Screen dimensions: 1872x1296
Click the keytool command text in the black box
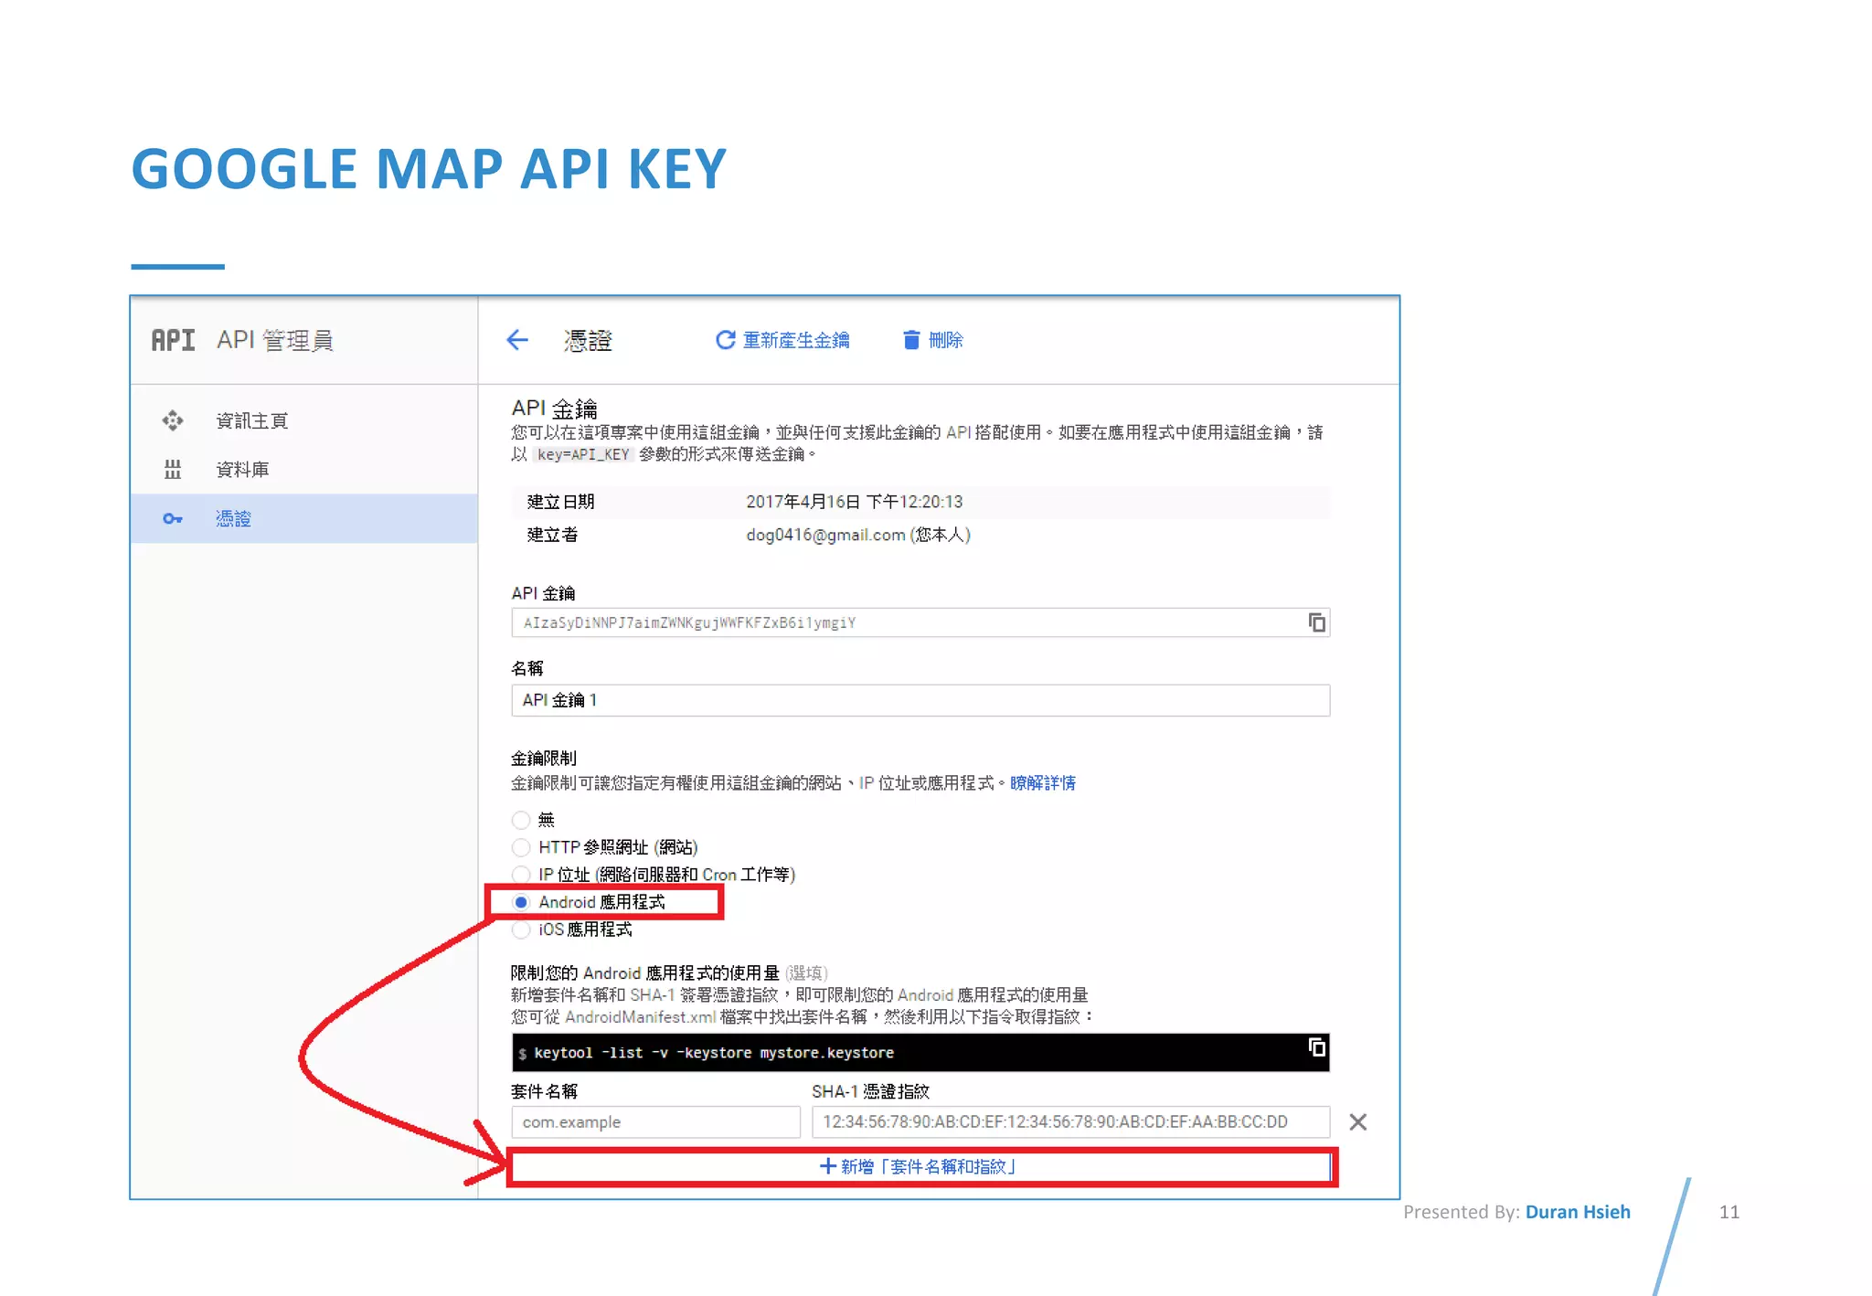714,1053
